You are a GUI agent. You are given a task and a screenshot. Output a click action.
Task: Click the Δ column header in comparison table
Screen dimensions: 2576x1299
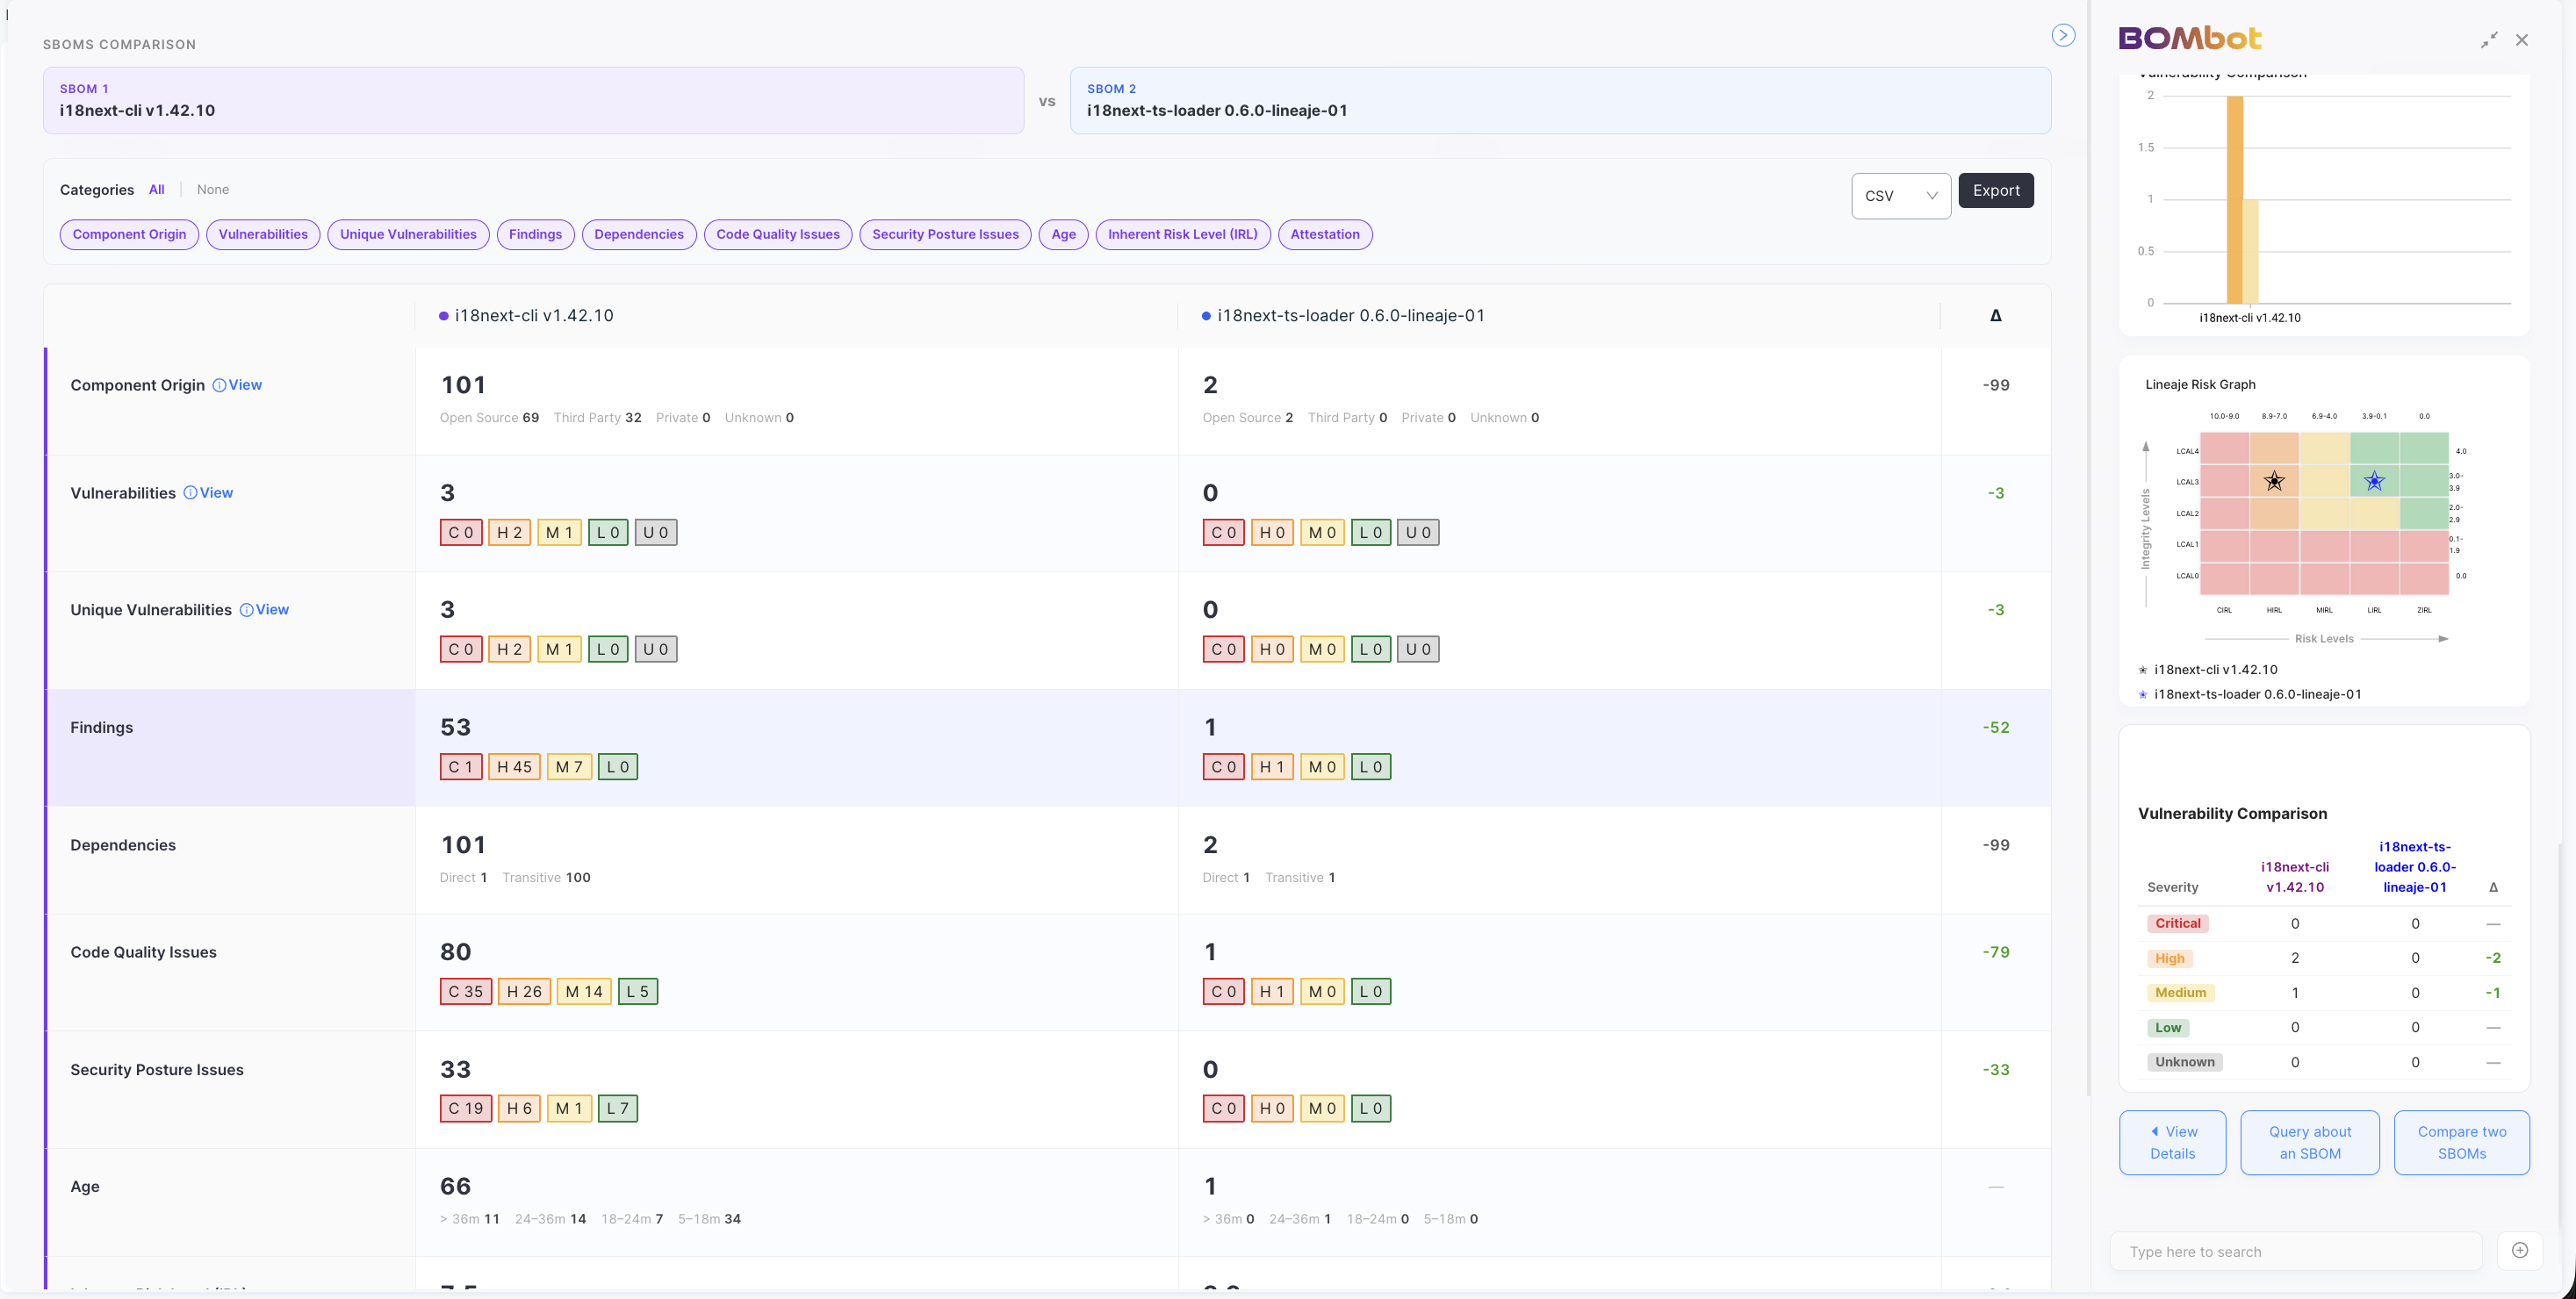1995,315
